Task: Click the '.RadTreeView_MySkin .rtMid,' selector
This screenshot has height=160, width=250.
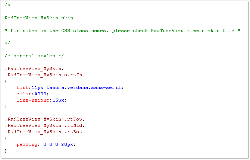Action: click(45, 126)
